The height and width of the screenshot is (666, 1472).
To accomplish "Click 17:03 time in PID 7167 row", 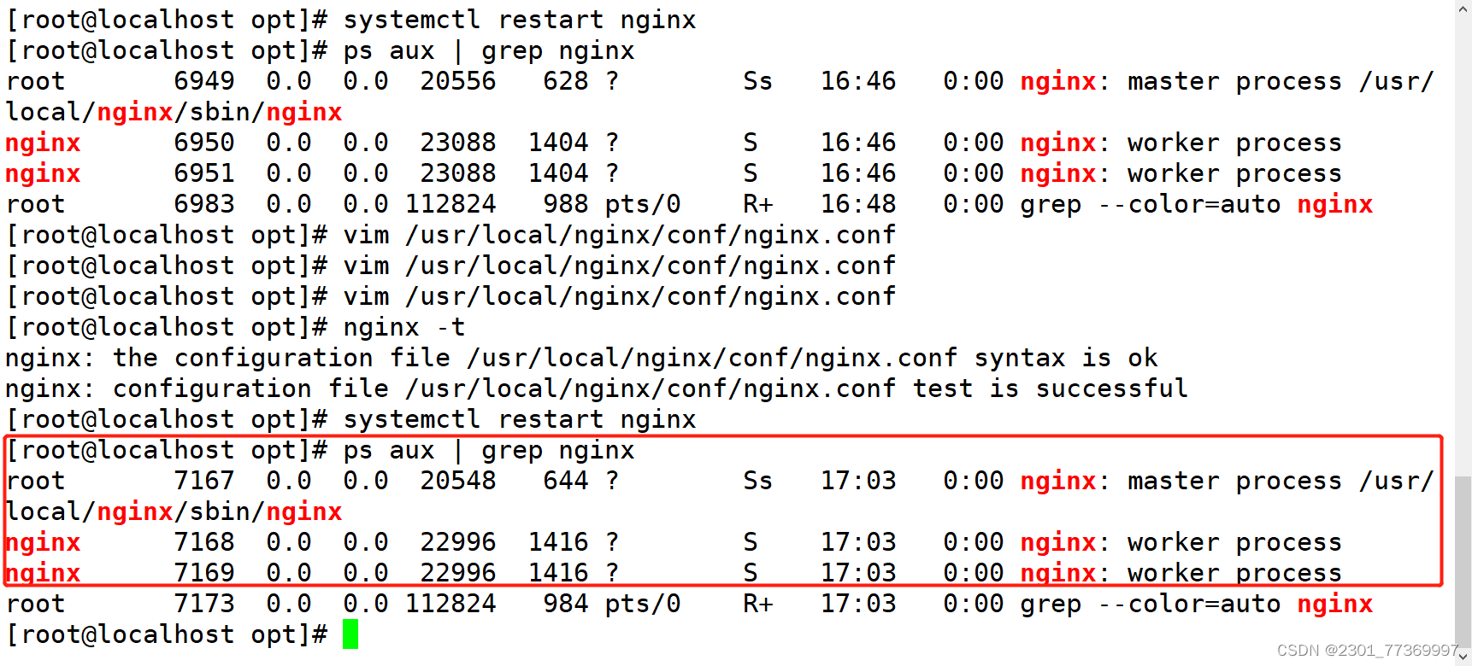I will point(858,481).
